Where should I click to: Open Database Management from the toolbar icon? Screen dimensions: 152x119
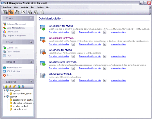pyautogui.click(x=5, y=12)
